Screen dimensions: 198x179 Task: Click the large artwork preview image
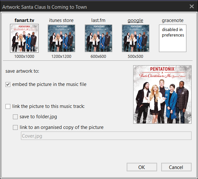click(x=162, y=94)
